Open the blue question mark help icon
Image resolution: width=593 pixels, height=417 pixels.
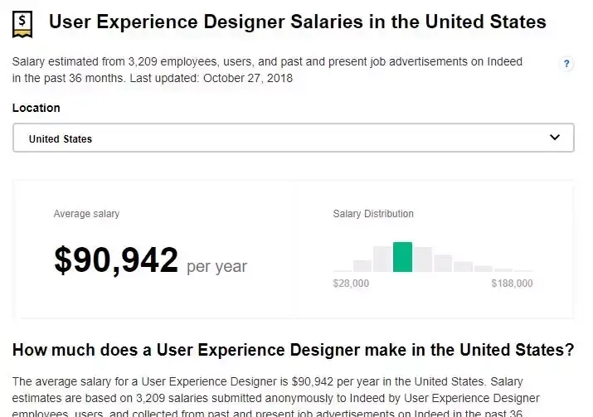click(566, 64)
